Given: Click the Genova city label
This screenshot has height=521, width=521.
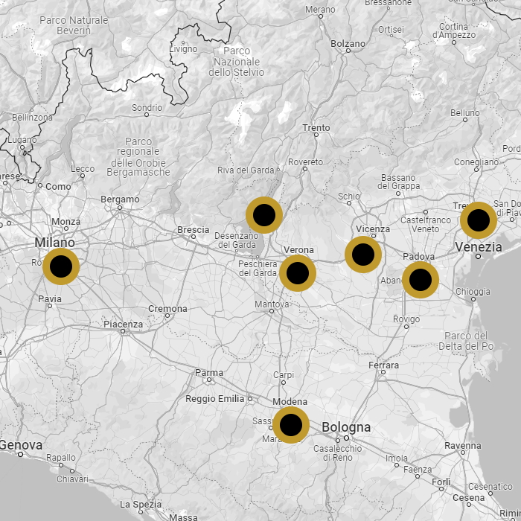Looking at the screenshot, I should point(21,445).
